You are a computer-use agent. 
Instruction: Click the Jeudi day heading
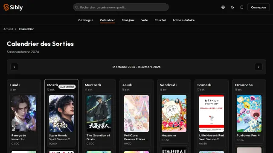tap(127, 85)
